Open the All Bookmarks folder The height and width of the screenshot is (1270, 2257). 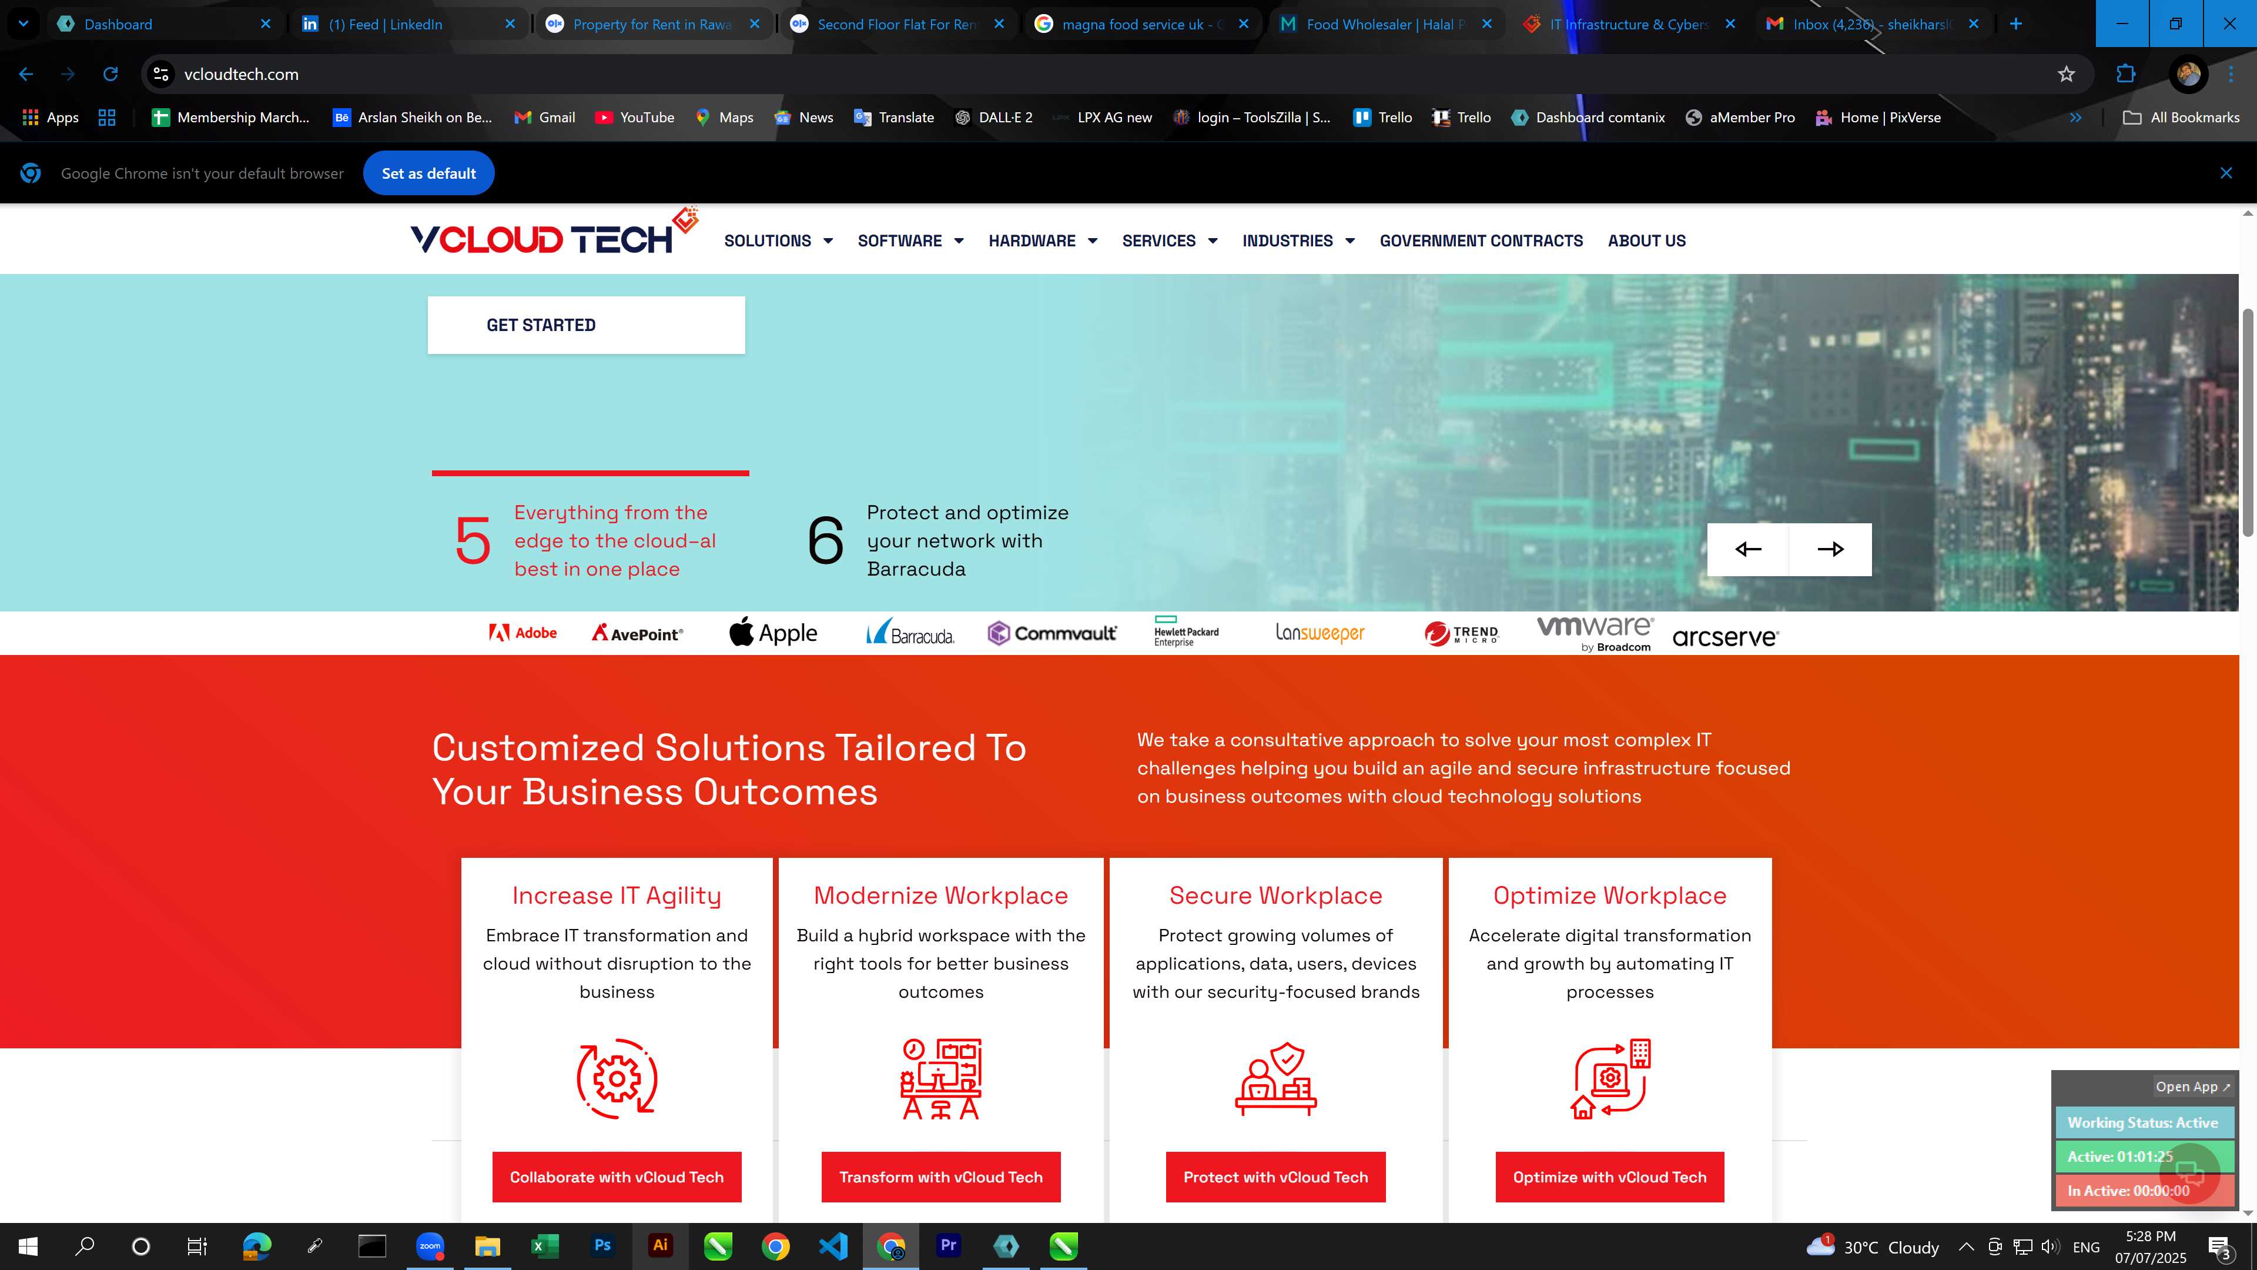pos(2182,118)
